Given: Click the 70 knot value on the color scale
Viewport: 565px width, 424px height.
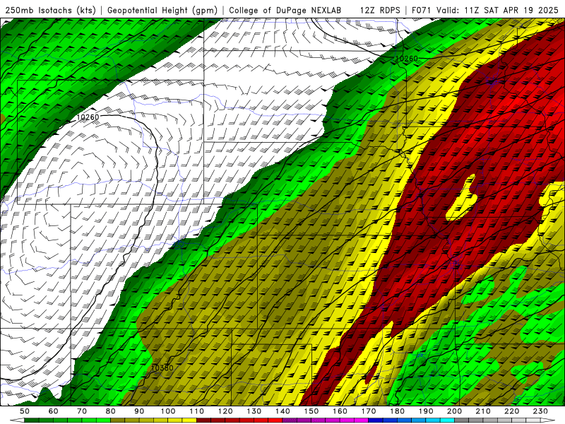Looking at the screenshot, I should coord(82,411).
